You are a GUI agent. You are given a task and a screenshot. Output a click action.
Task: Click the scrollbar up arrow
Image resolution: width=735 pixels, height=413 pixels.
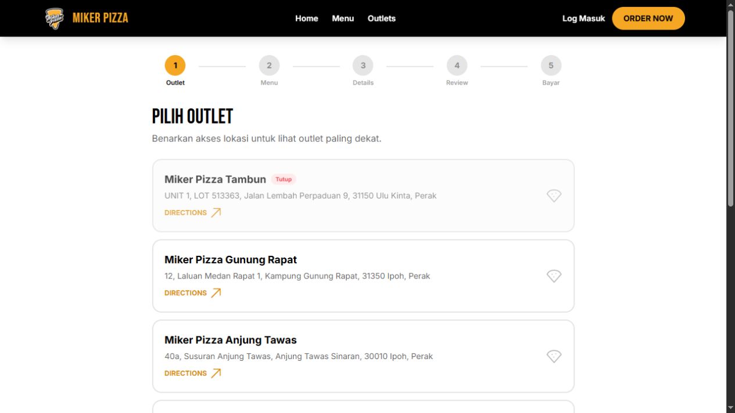coord(731,4)
